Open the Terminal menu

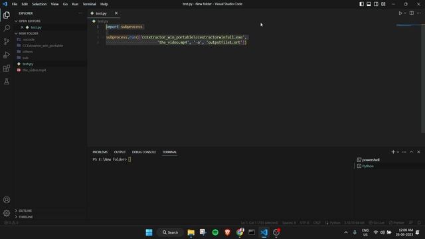(x=90, y=4)
